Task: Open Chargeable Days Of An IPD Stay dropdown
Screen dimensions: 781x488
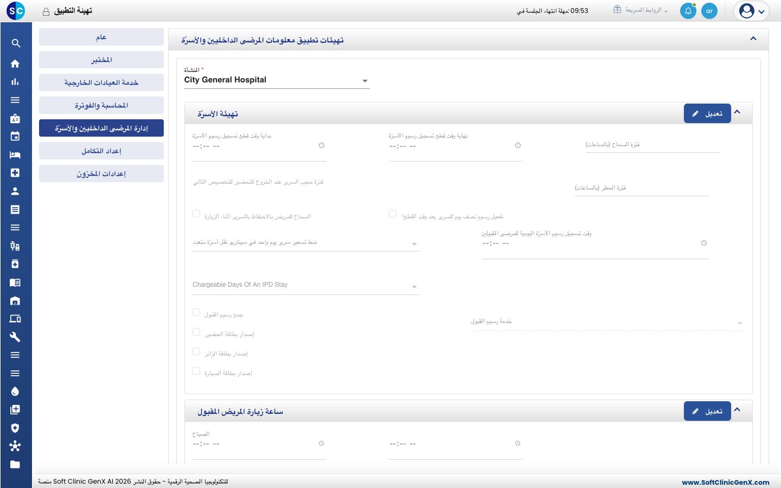Action: (306, 285)
